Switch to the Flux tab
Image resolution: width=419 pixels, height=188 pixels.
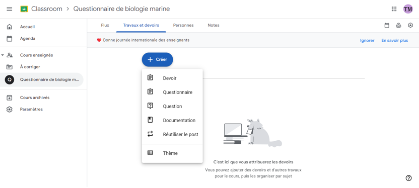coord(105,25)
